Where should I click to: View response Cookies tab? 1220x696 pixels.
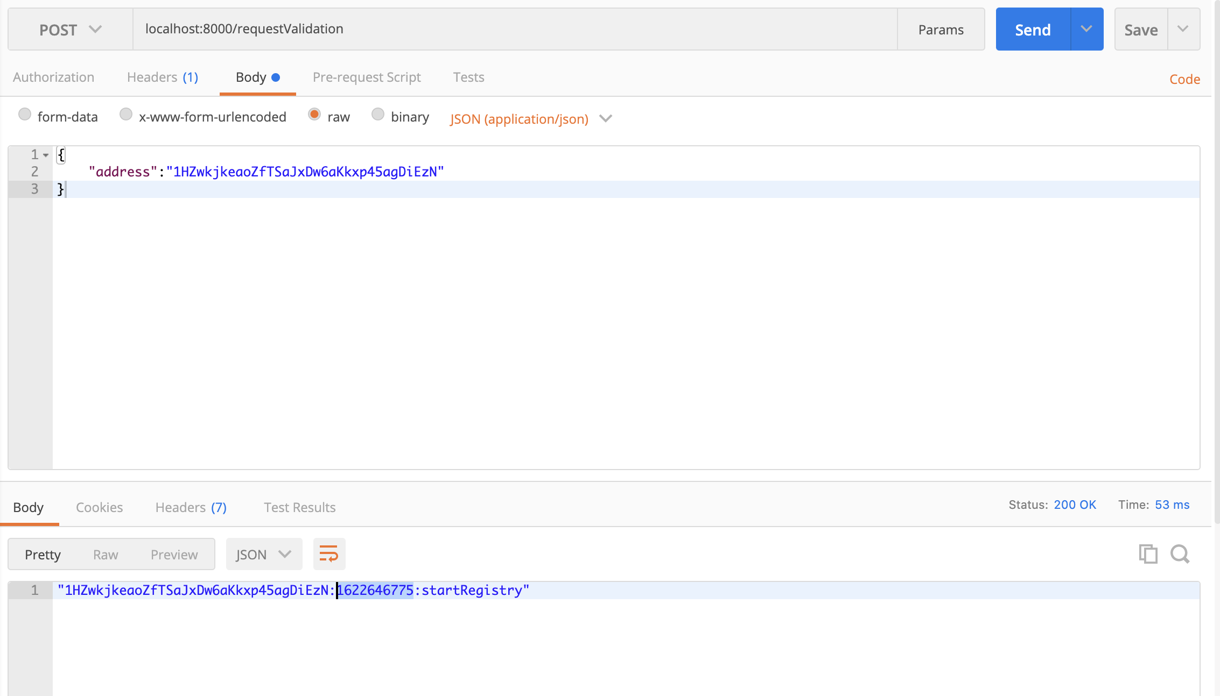(99, 507)
